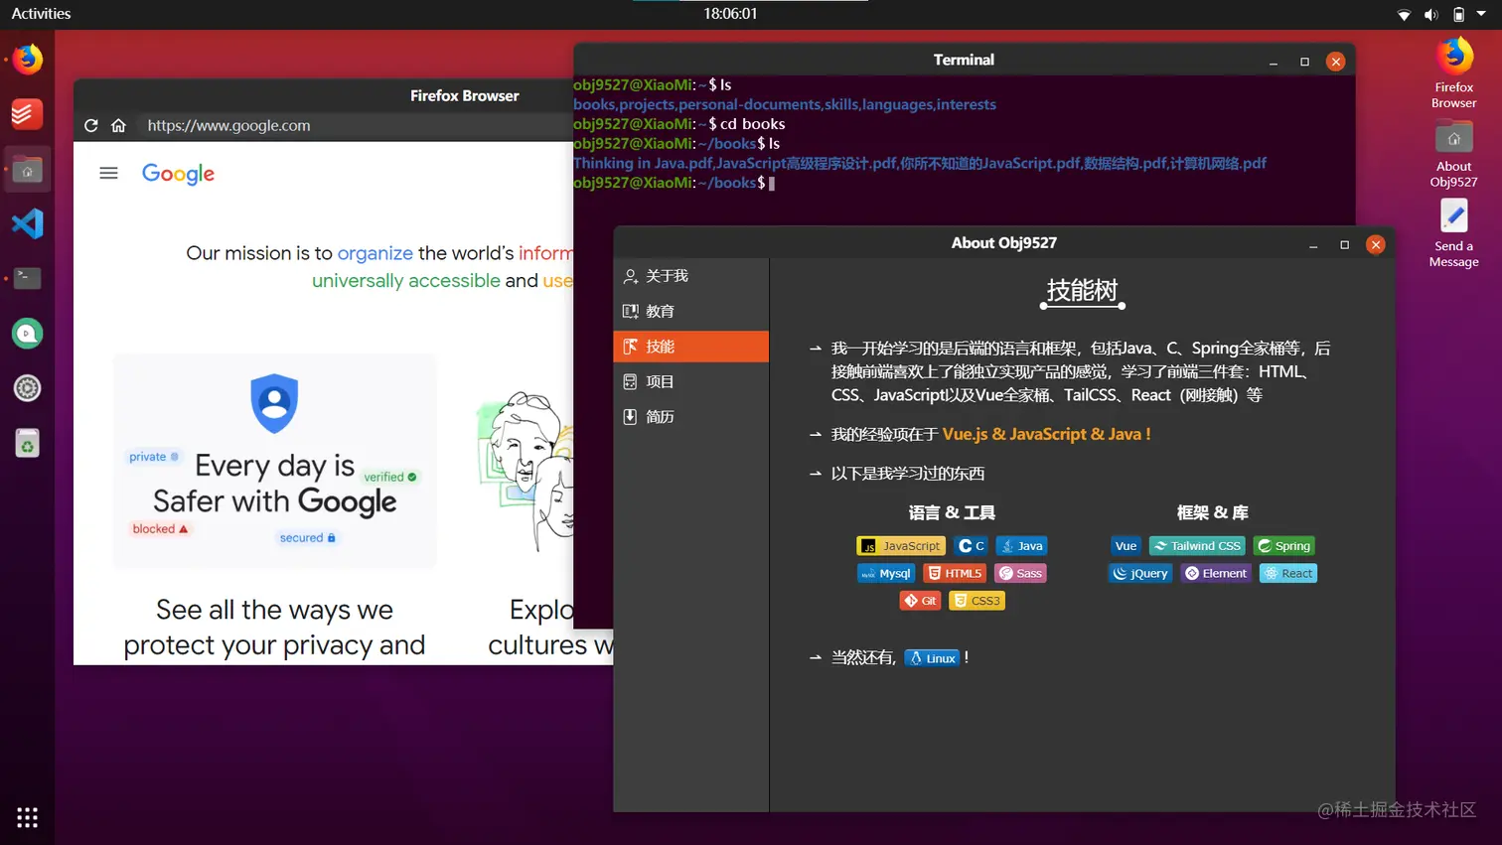The width and height of the screenshot is (1502, 845).
Task: Open Visual Studio Code from the dock
Action: click(x=26, y=222)
